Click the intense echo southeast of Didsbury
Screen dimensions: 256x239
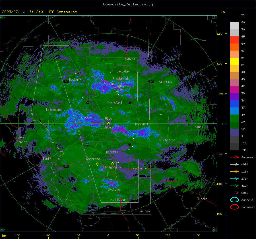[x=121, y=130]
